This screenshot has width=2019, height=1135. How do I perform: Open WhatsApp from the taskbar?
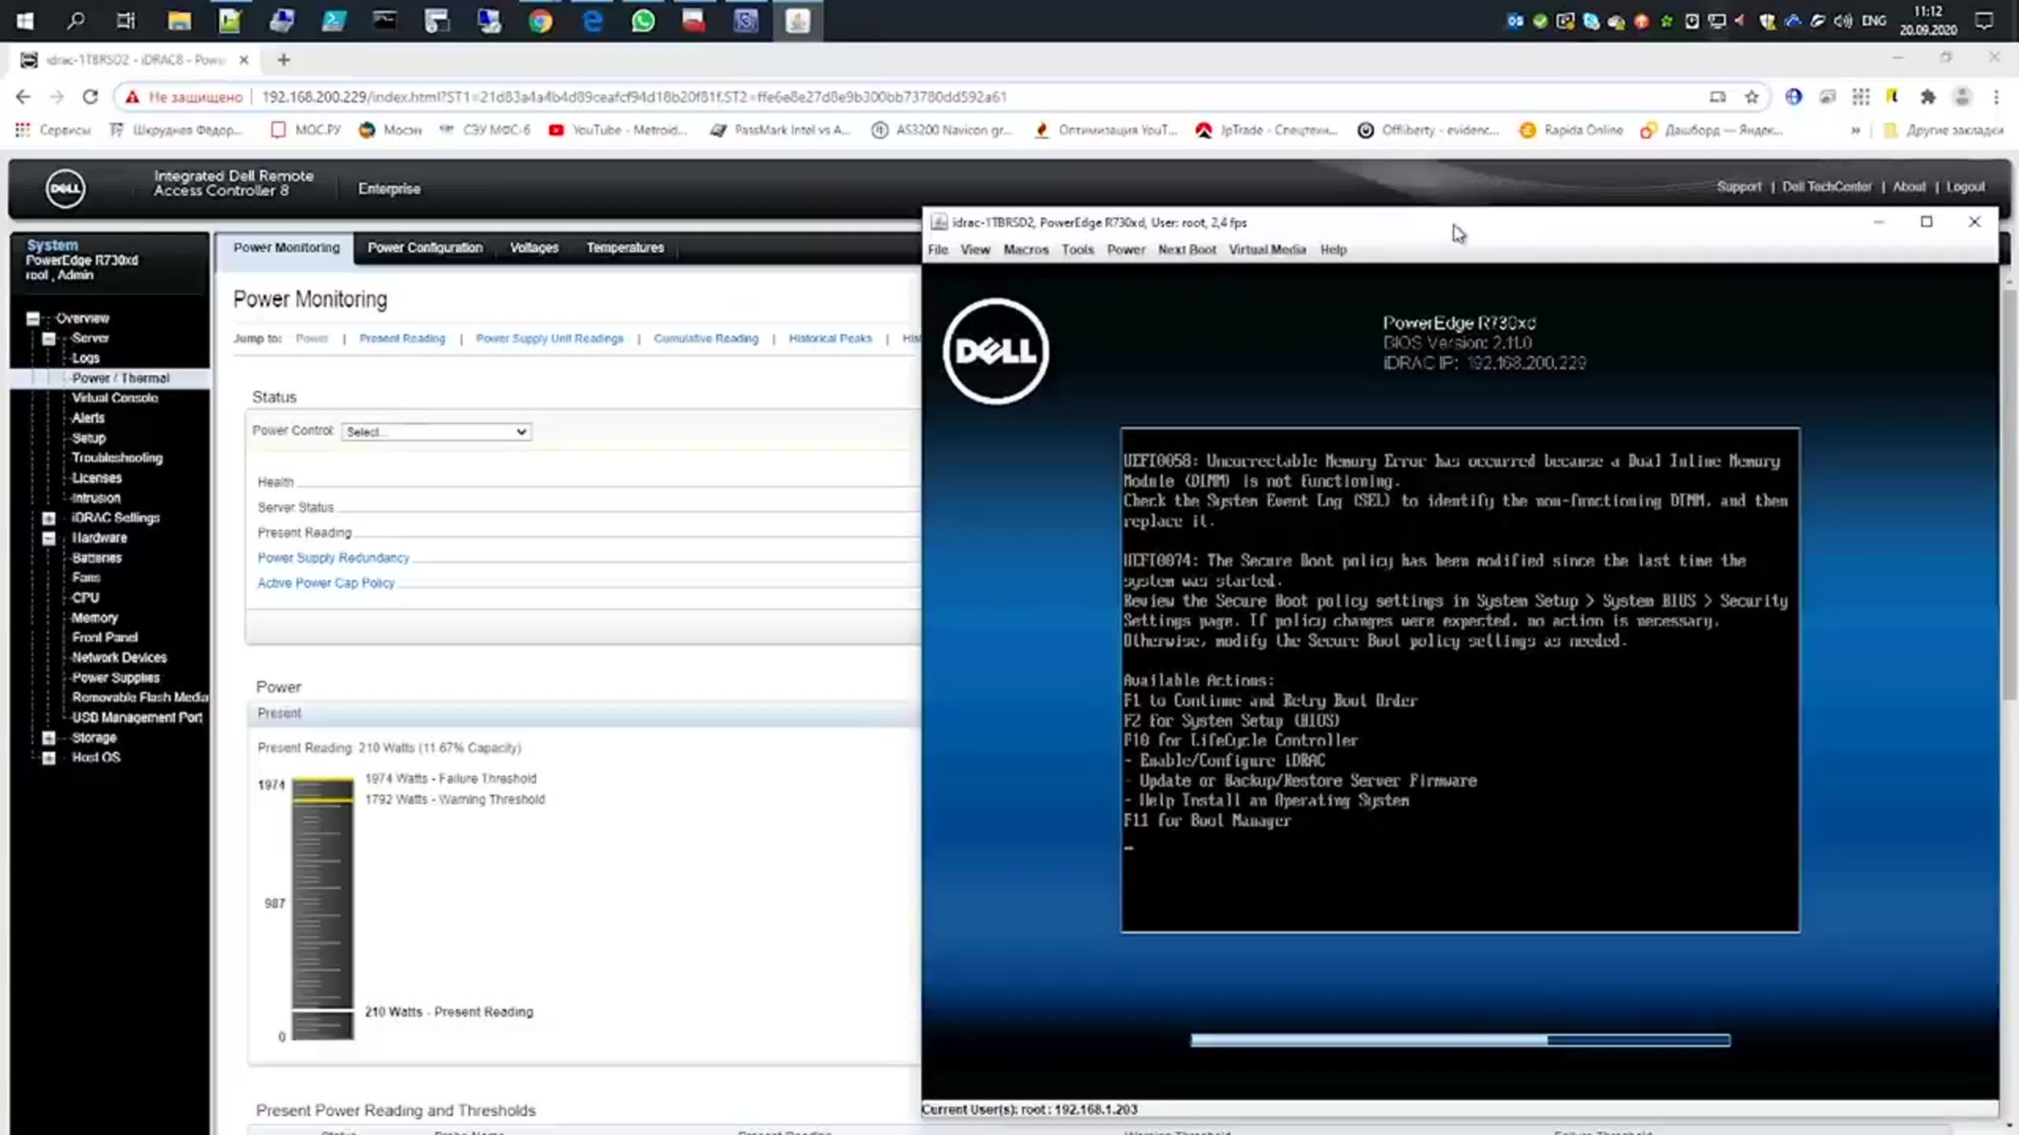(x=643, y=21)
